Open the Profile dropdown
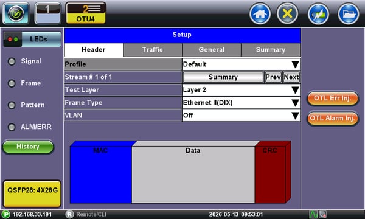This screenshot has width=365, height=219. [241, 64]
